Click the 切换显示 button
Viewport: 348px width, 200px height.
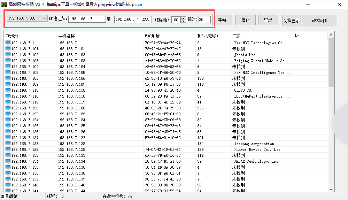coord(291,20)
